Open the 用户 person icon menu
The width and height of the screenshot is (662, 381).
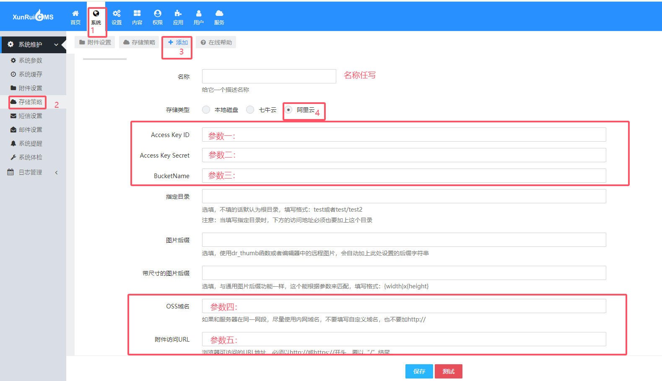coord(199,13)
